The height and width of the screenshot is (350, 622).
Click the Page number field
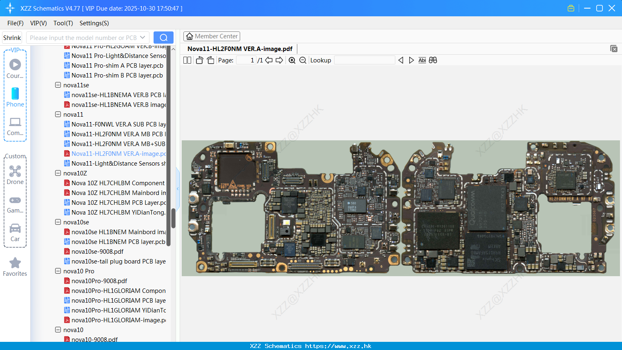pyautogui.click(x=246, y=60)
